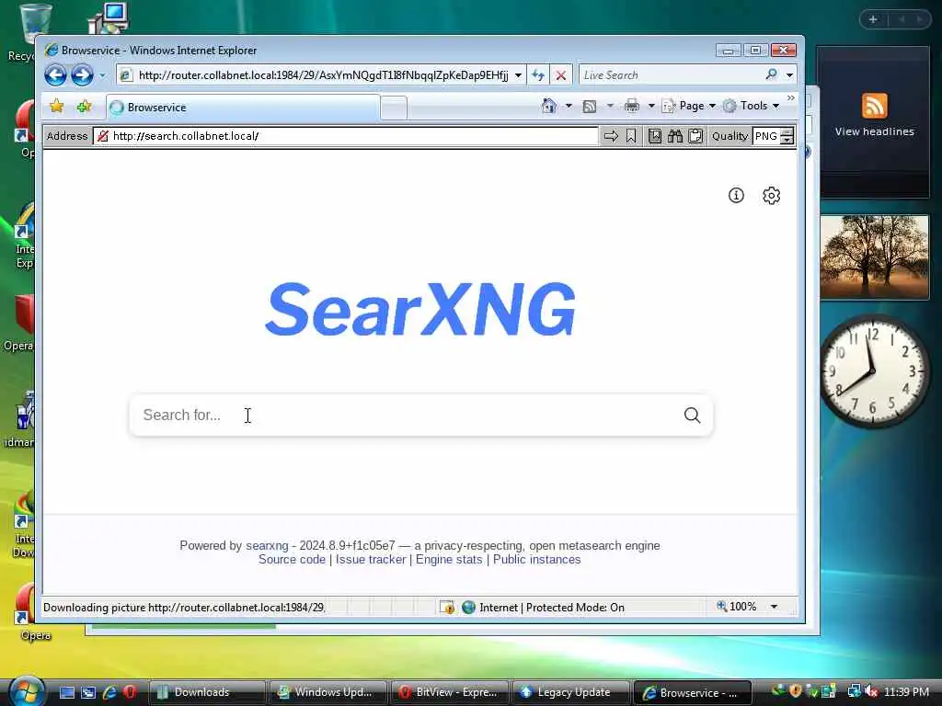Add page to Favorites with plus-star icon
942x706 pixels.
coord(84,107)
